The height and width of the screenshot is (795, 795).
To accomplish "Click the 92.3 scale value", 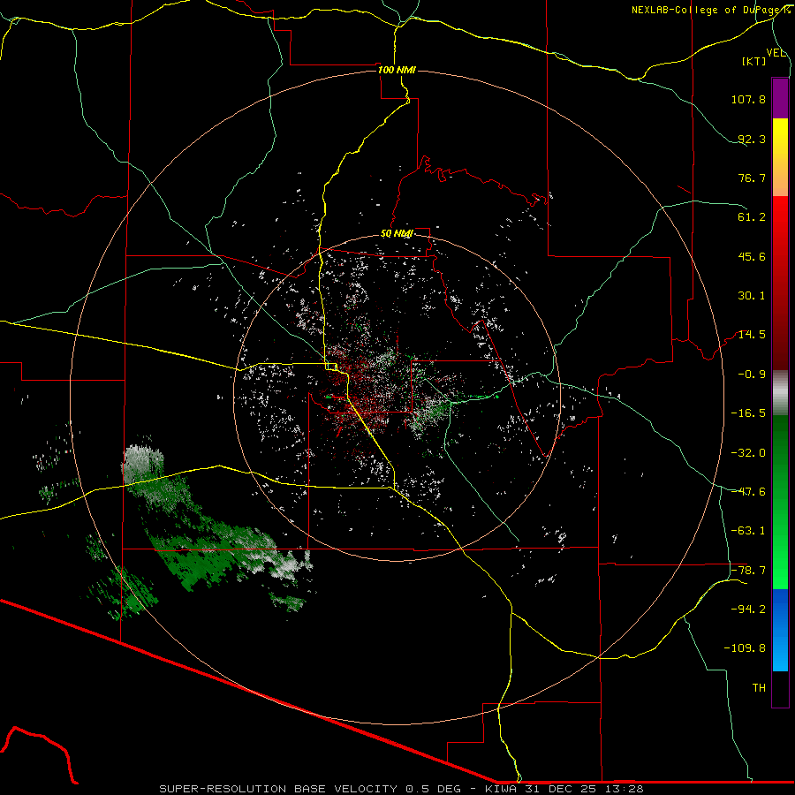I will (x=752, y=139).
